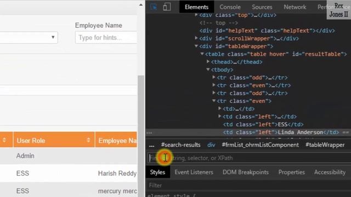Click the breadcrumb overflow ellipsis
This screenshot has width=351, height=197.
click(x=151, y=146)
